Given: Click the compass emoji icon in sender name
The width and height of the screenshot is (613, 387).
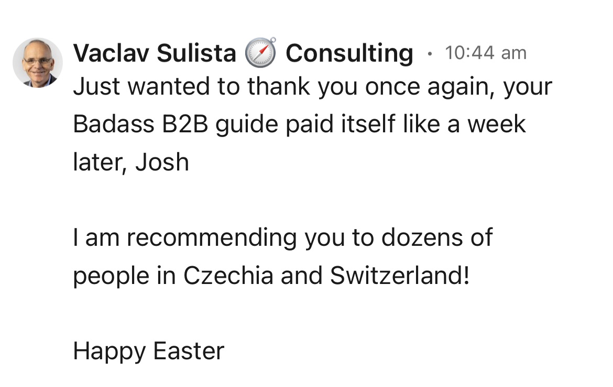Looking at the screenshot, I should 261,53.
